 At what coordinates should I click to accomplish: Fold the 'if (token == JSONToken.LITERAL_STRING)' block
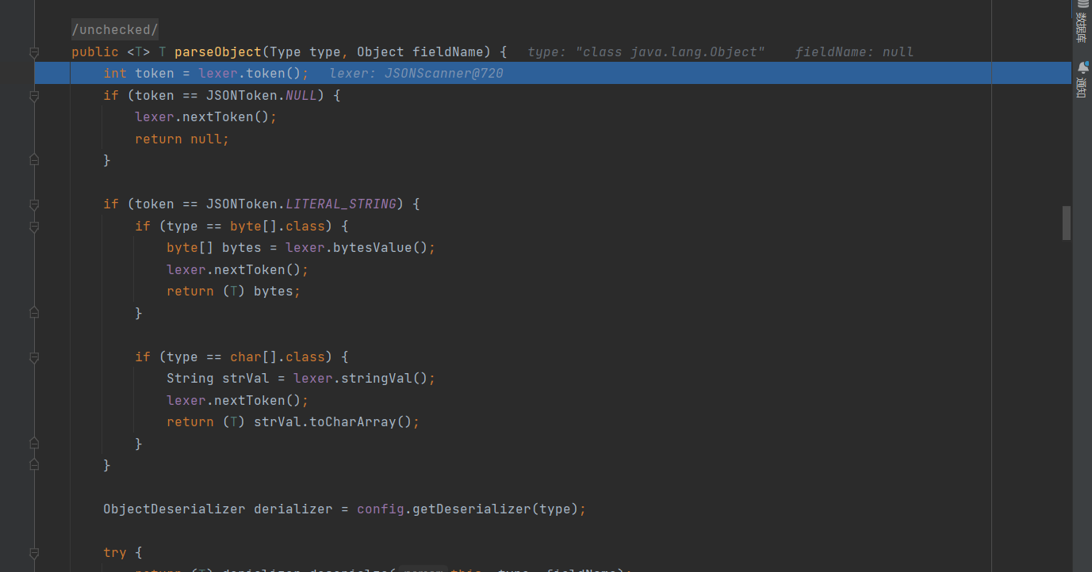point(34,204)
